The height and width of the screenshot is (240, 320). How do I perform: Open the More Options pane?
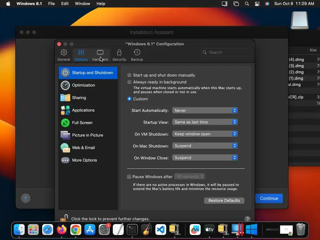pyautogui.click(x=88, y=160)
